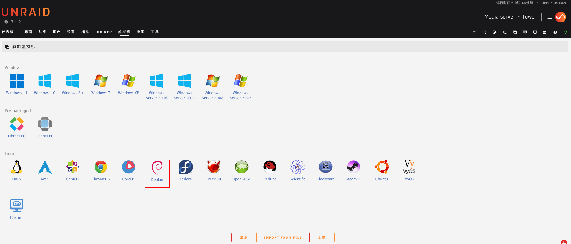Screen dimensions: 571x244
Task: Select the Windows Server 2012 template
Action: [185, 87]
